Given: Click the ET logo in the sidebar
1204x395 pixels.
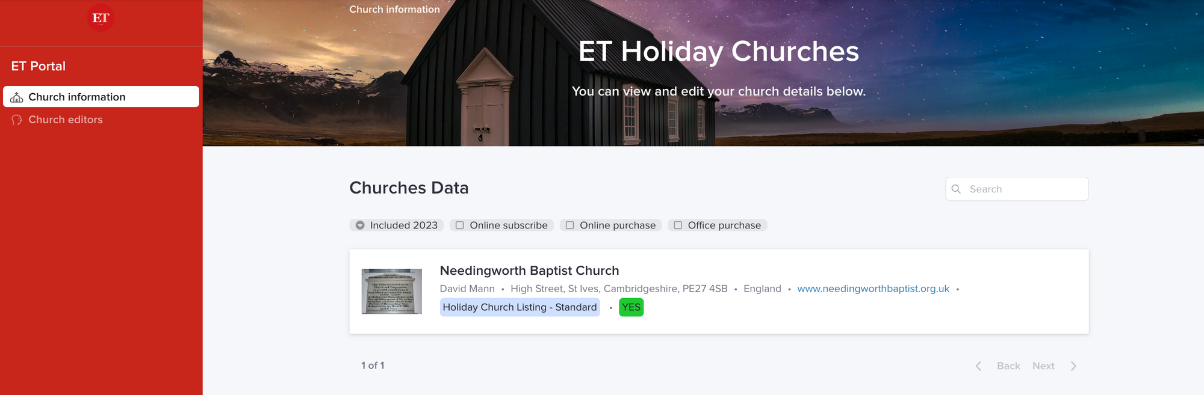Looking at the screenshot, I should coord(101,18).
